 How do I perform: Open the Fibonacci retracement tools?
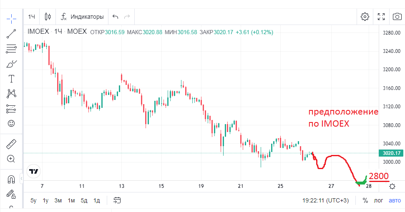click(11, 49)
